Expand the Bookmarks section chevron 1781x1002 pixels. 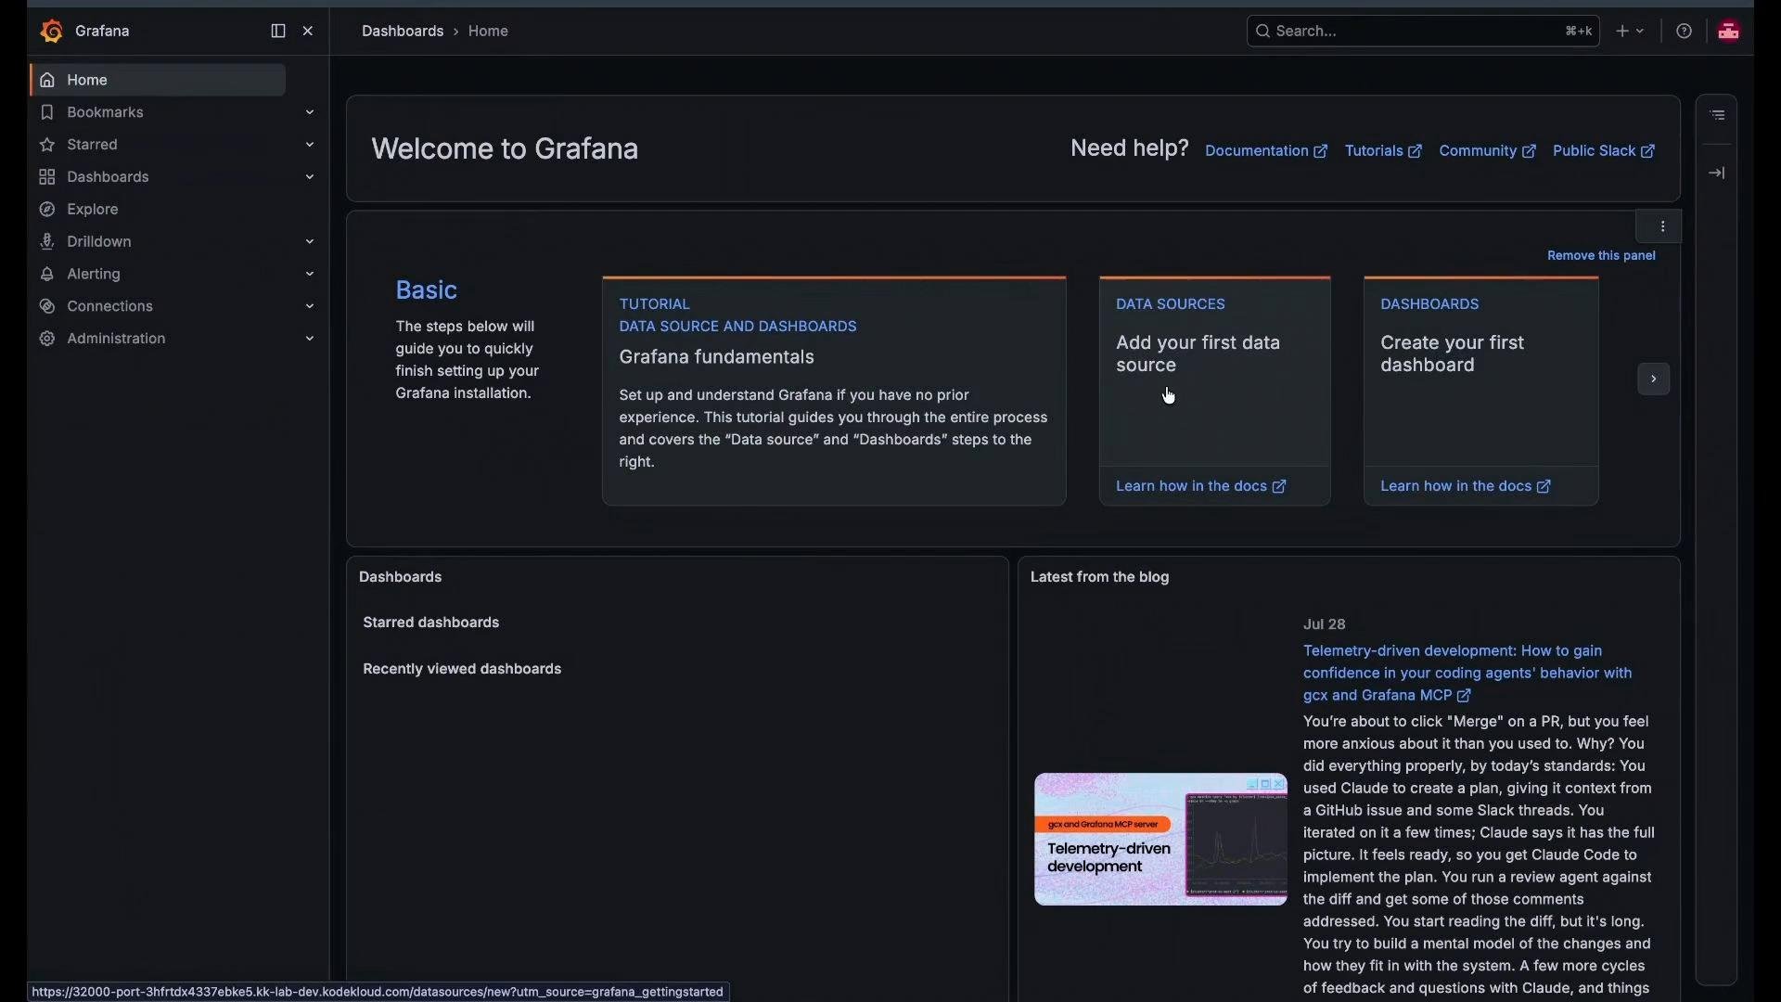[311, 113]
